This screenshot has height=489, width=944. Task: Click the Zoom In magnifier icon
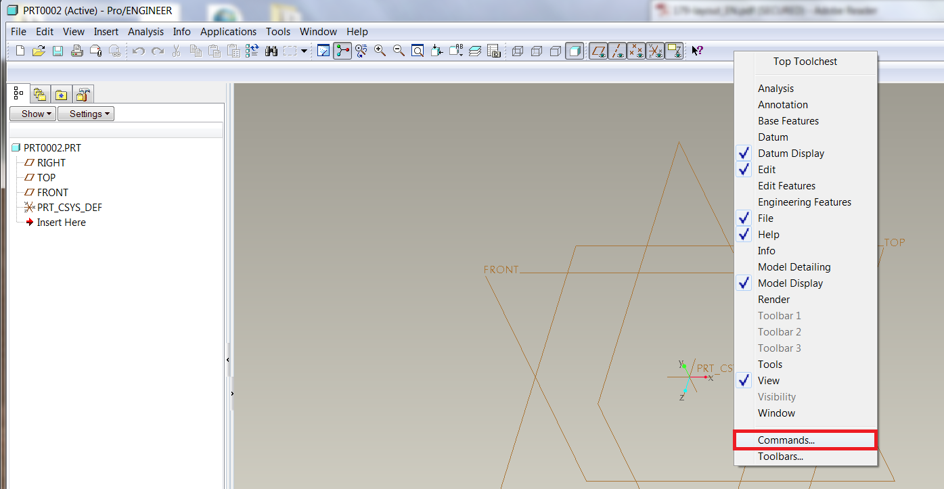[380, 51]
